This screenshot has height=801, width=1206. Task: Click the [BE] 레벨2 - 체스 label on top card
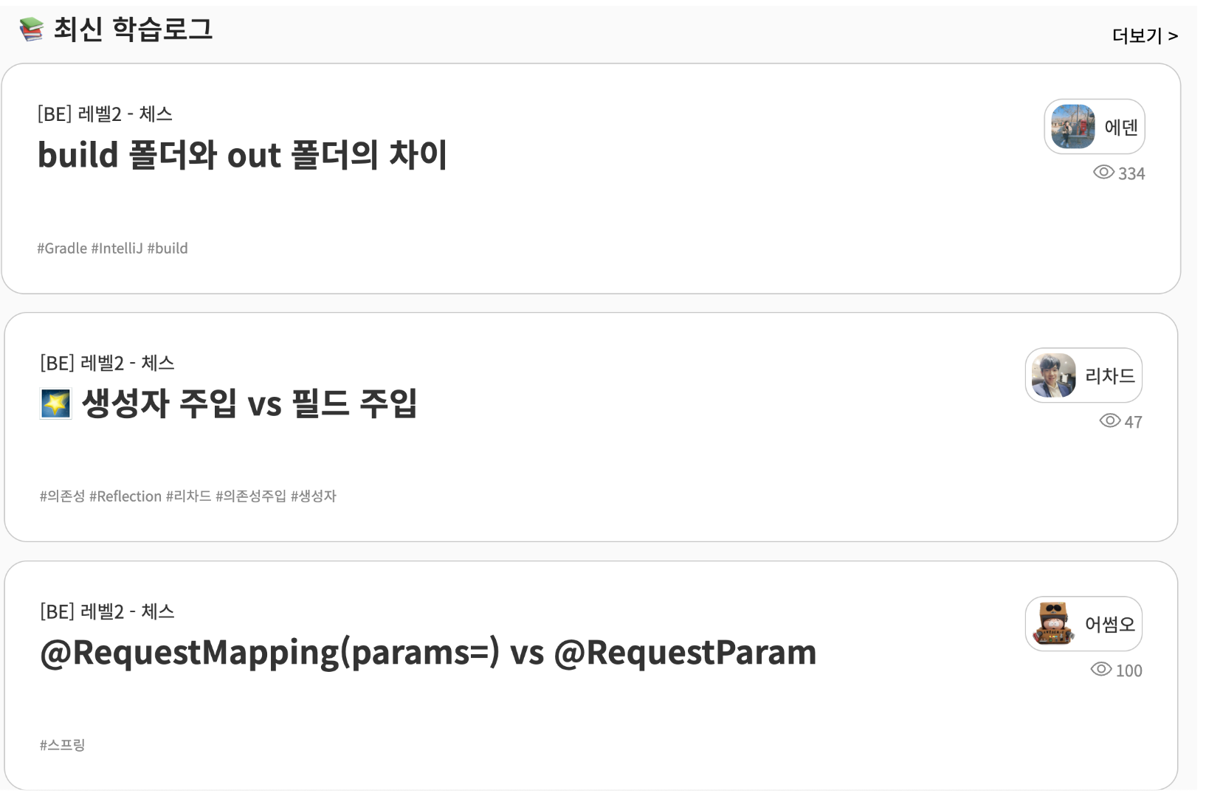[106, 114]
